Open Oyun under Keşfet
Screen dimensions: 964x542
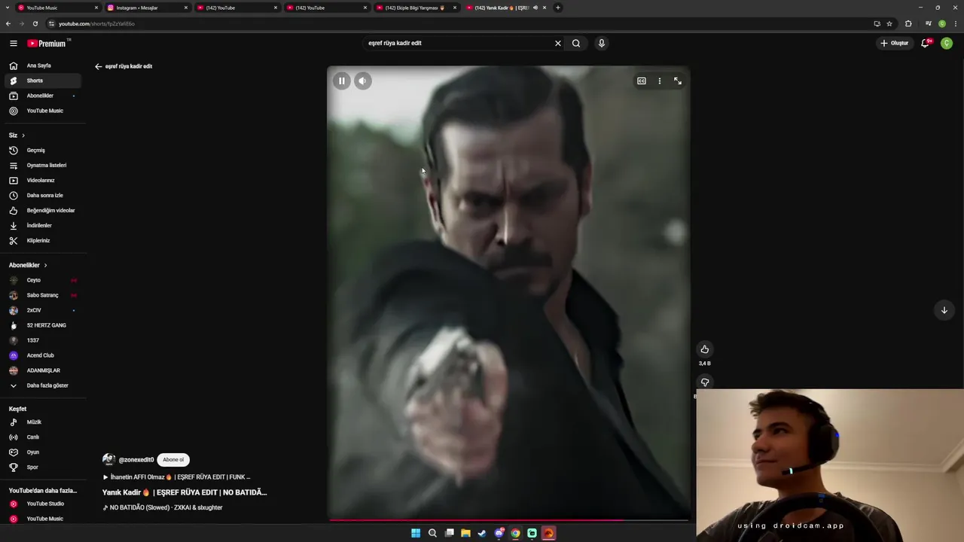pyautogui.click(x=43, y=452)
